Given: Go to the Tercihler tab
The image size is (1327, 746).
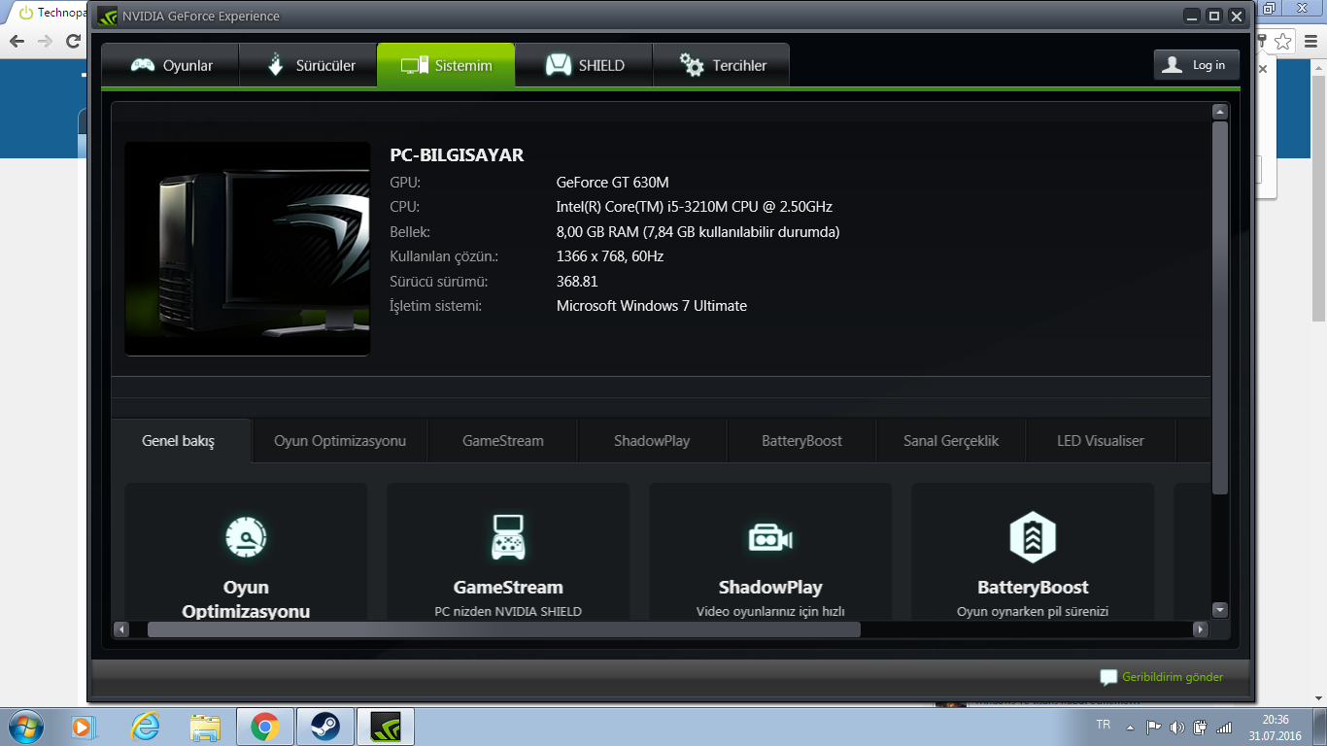Looking at the screenshot, I should [721, 65].
